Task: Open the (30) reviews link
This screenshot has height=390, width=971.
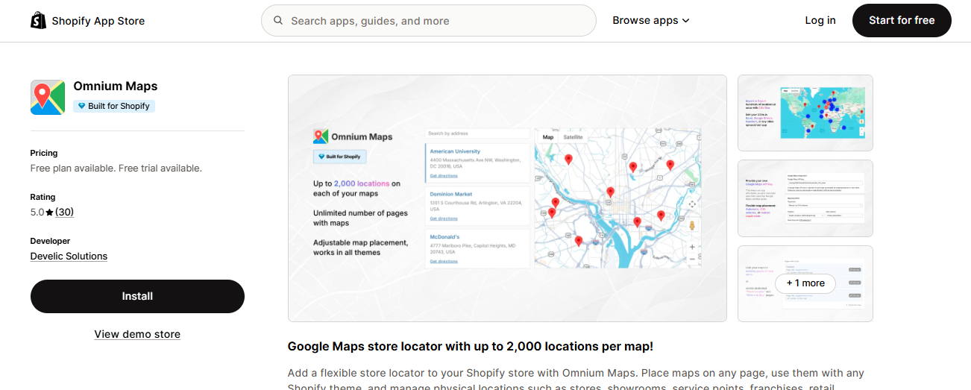Action: click(x=64, y=212)
